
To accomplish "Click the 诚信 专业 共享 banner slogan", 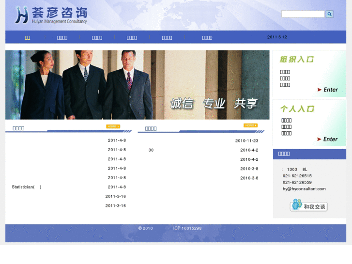I will (x=214, y=104).
